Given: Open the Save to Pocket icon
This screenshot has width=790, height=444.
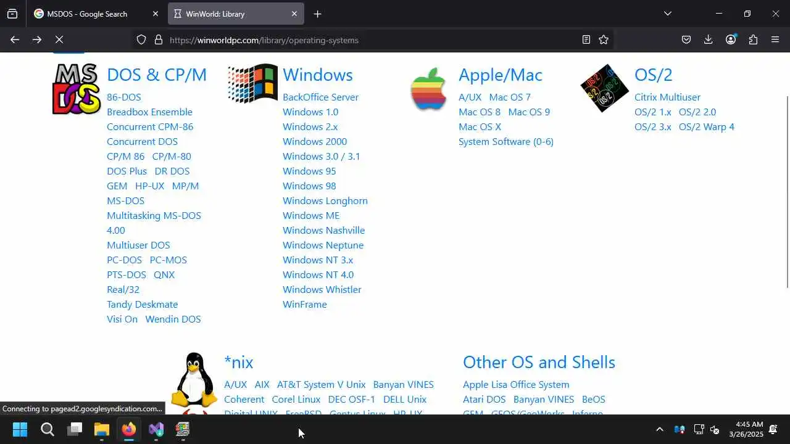Looking at the screenshot, I should click(x=686, y=39).
